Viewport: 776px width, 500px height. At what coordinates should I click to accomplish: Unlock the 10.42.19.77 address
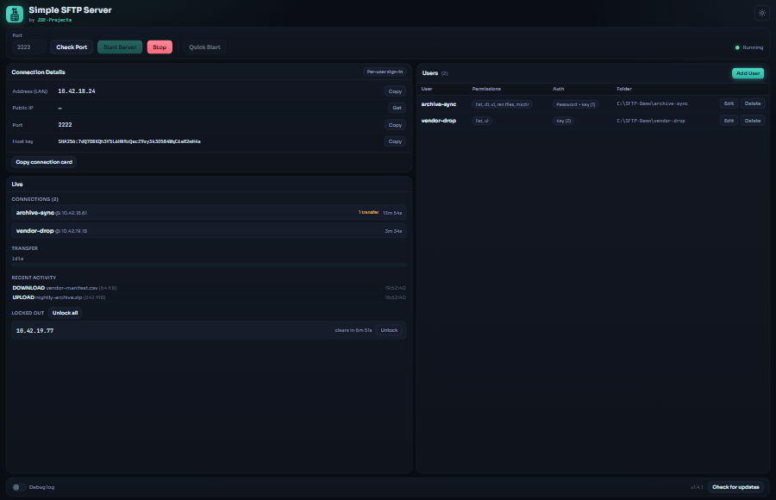pyautogui.click(x=389, y=330)
